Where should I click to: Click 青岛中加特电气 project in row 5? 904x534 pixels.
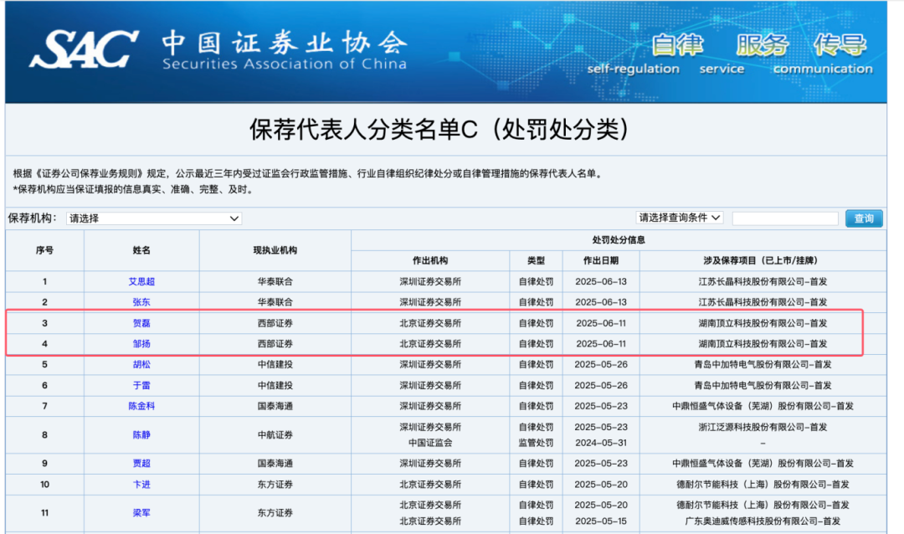pyautogui.click(x=763, y=364)
